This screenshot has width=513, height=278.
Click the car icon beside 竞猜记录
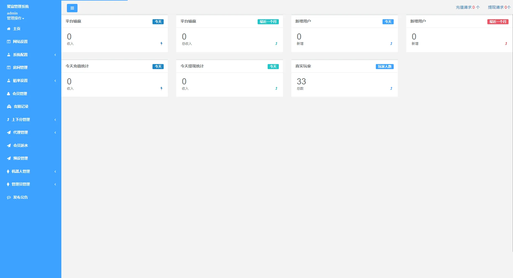9,106
